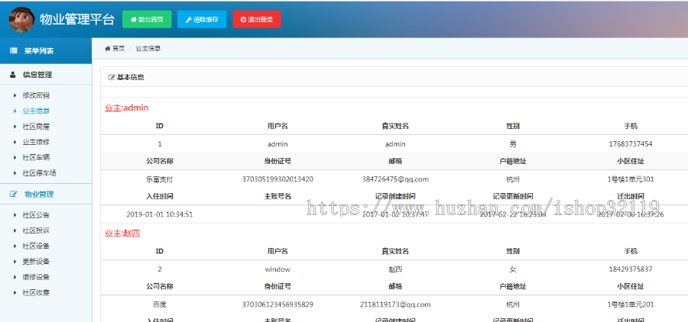The image size is (688, 322).
Task: Click the edit icon beside 物业管理
Action: (x=13, y=195)
